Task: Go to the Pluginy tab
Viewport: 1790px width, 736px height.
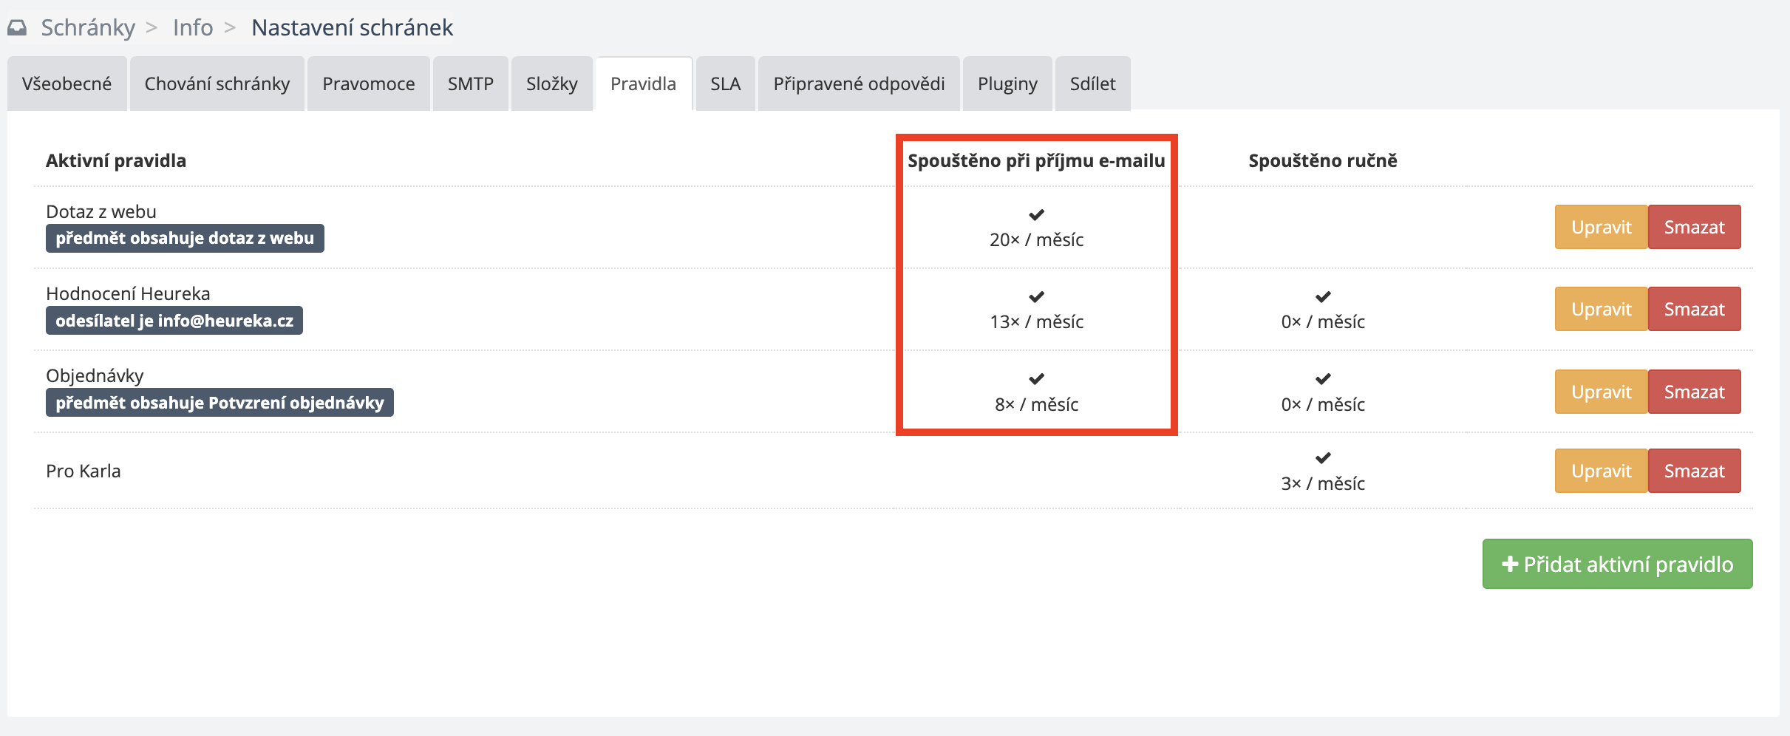Action: [1007, 84]
